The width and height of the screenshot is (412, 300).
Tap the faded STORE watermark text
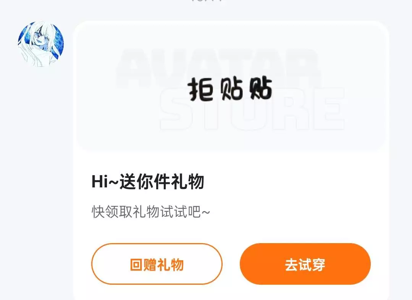[x=252, y=109]
